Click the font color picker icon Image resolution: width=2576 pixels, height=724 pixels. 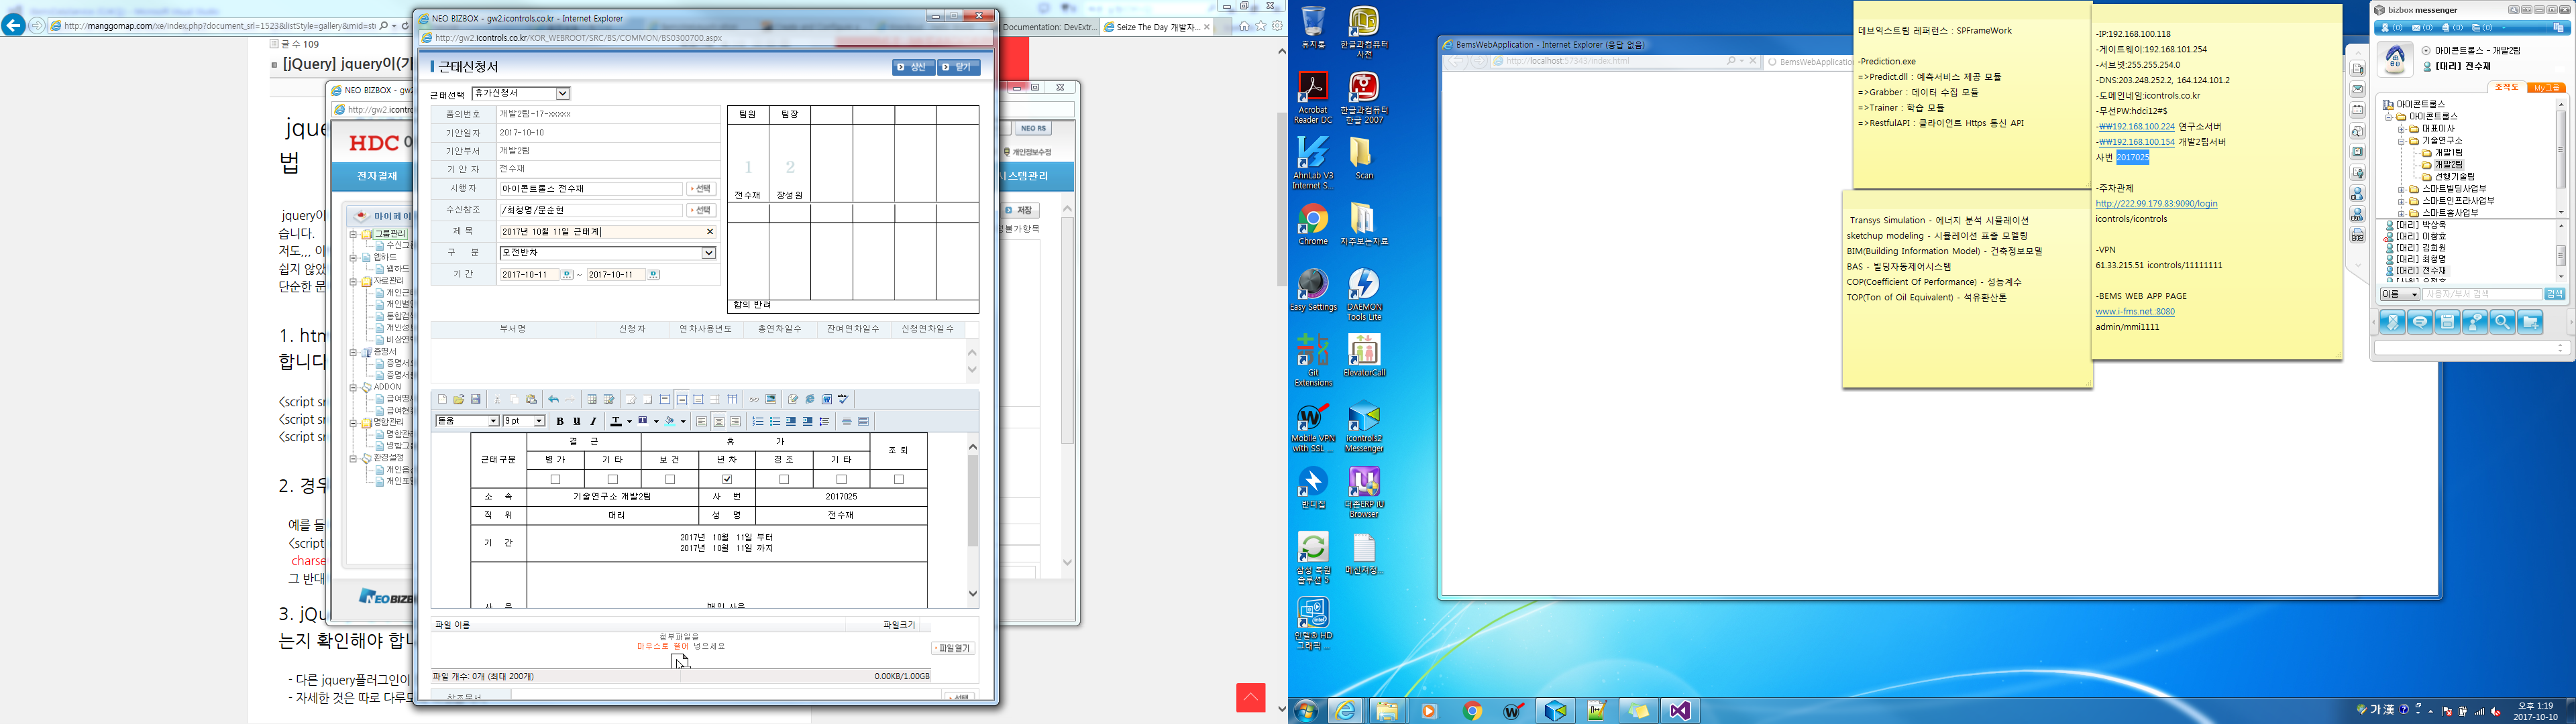pos(617,421)
